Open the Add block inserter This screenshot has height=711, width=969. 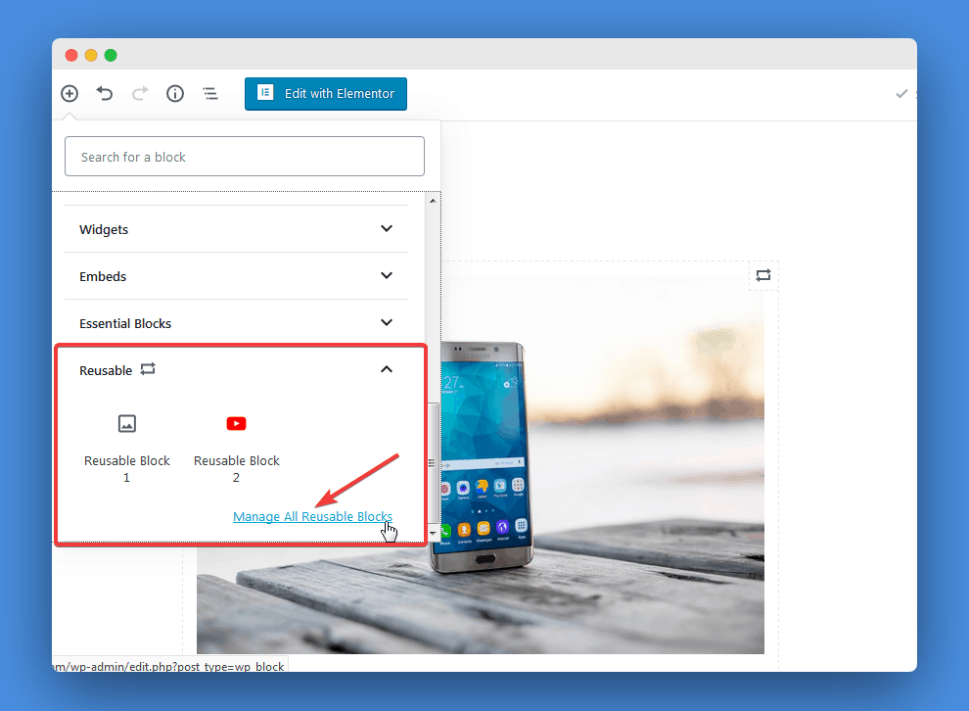(69, 93)
